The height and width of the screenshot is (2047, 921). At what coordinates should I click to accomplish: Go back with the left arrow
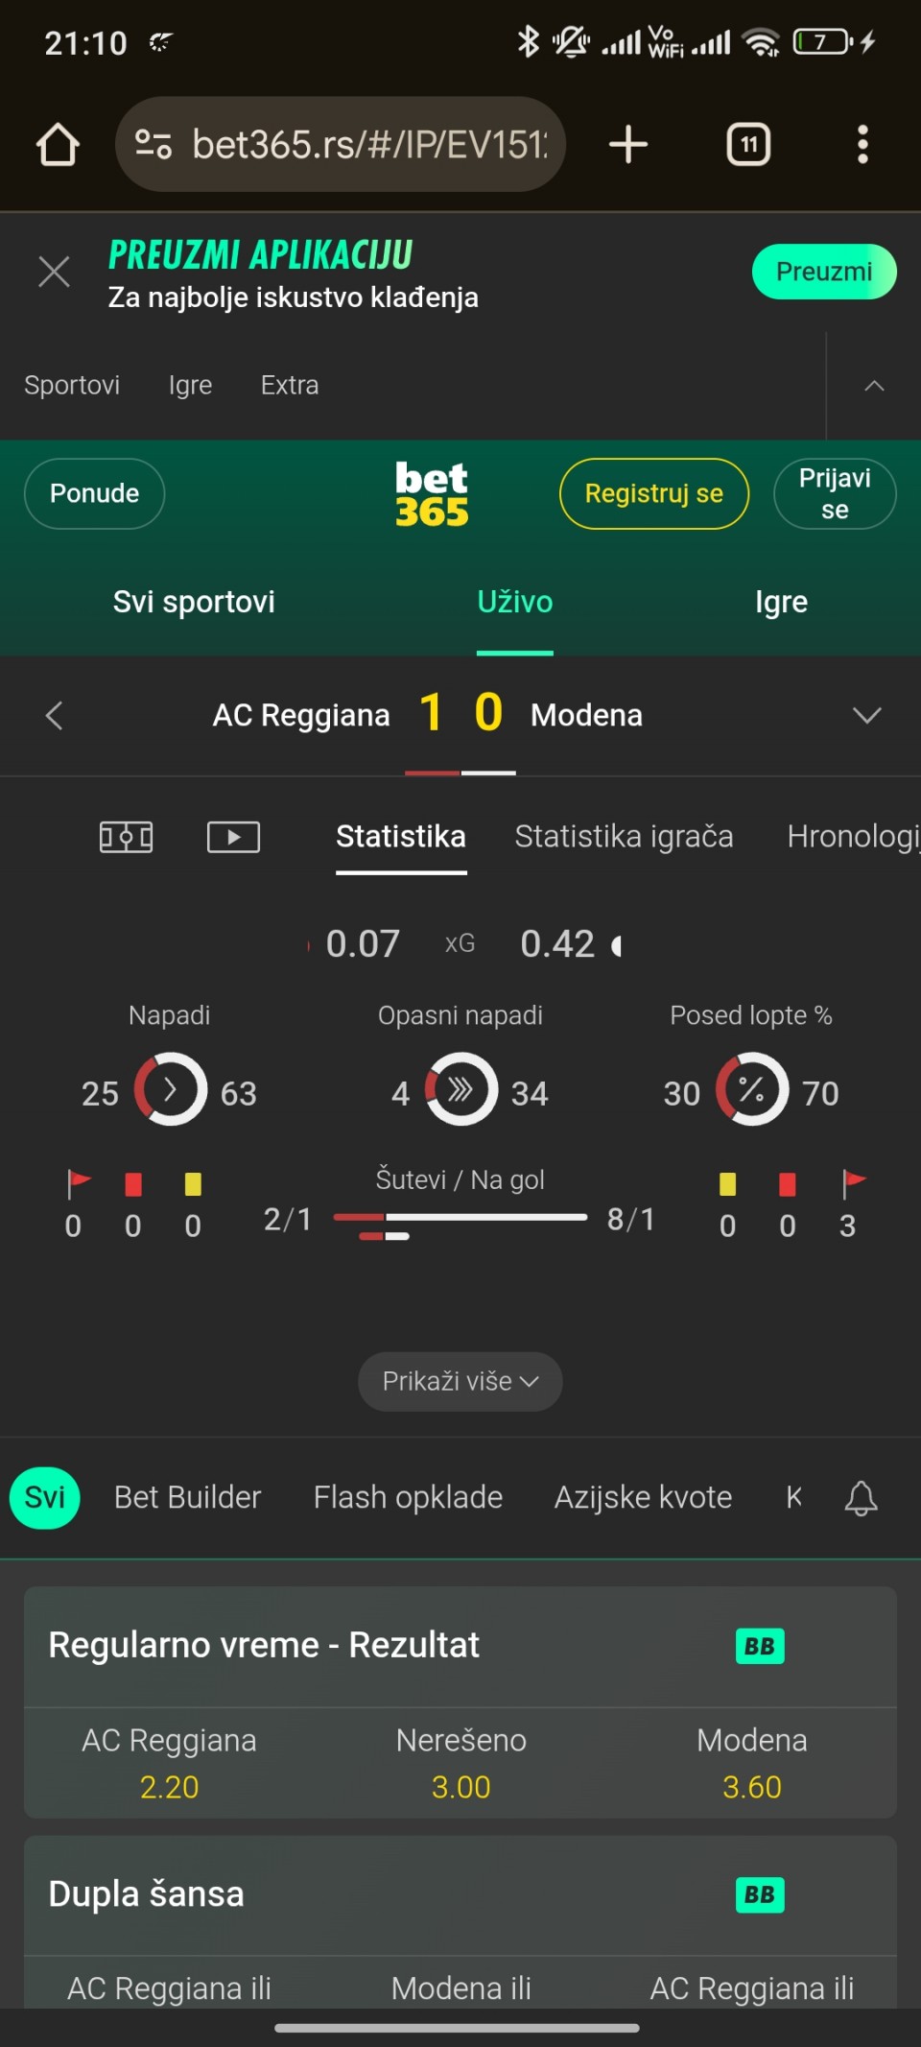click(55, 715)
